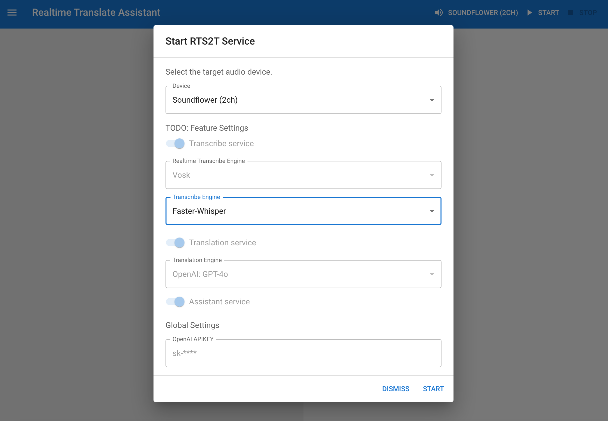Screen dimensions: 608x421
Task: Click the DISMISS button to close dialog
Action: coord(395,389)
